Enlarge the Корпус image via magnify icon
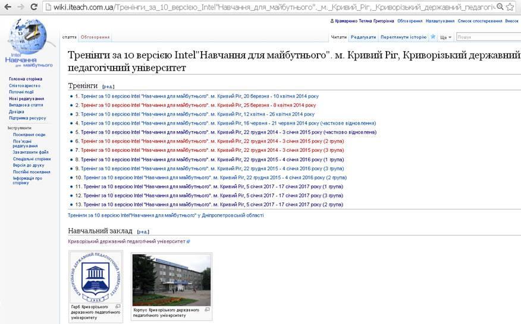The height and width of the screenshot is (324, 521). (208, 309)
